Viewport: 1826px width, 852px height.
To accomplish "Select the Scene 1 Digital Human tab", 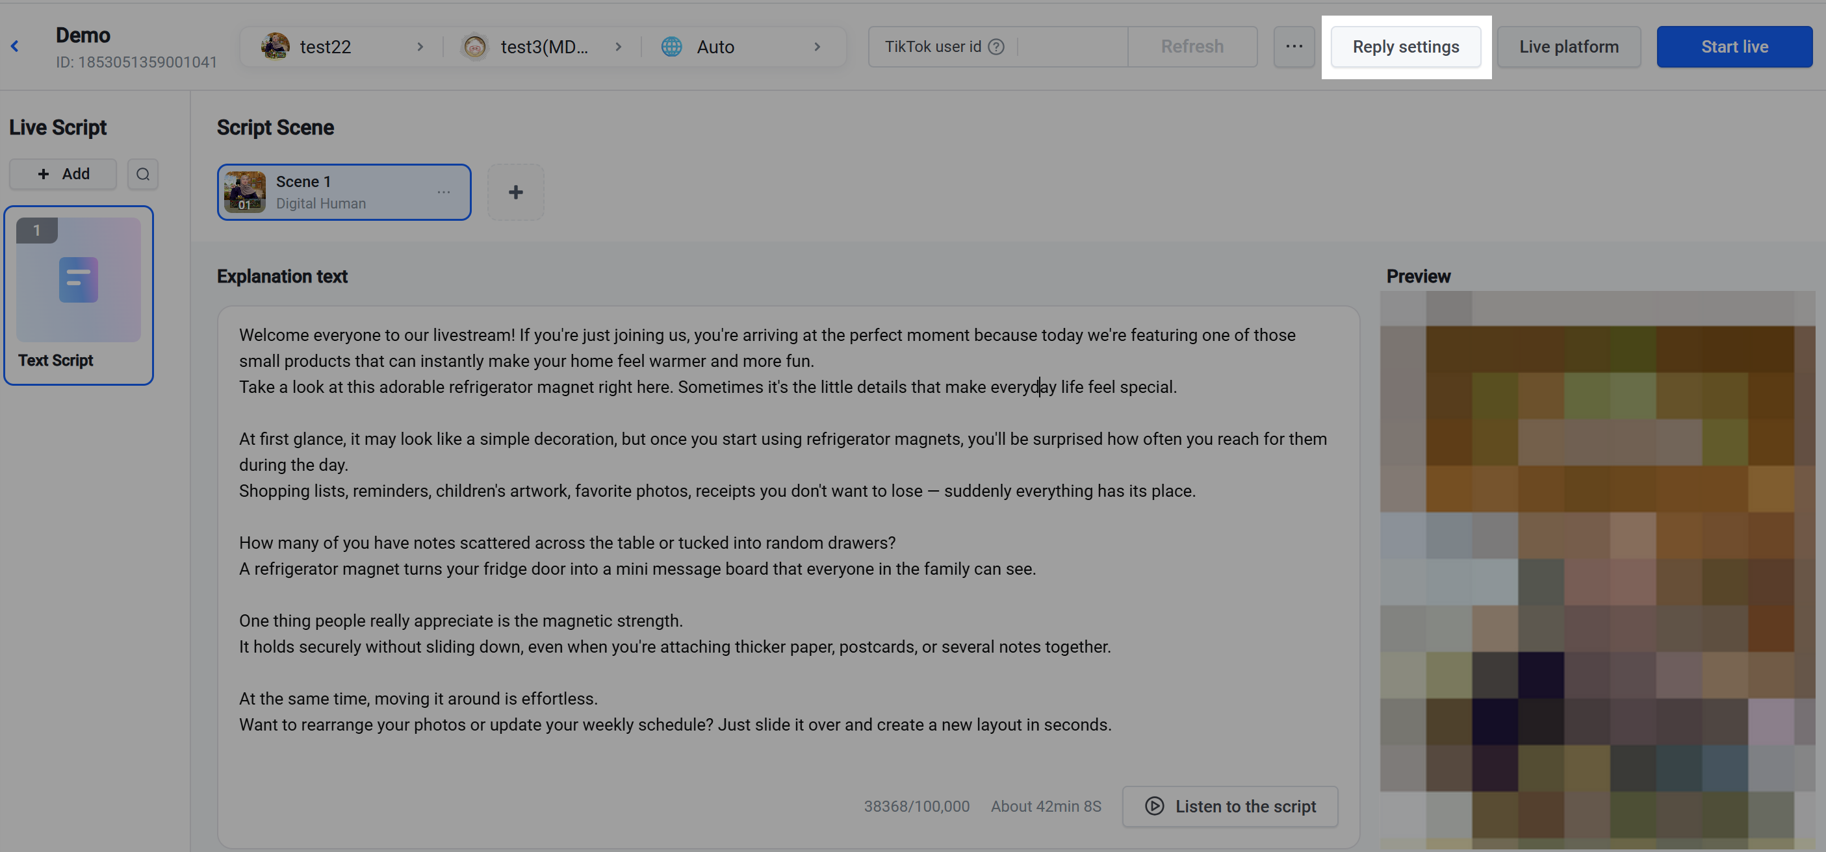I will (x=344, y=193).
